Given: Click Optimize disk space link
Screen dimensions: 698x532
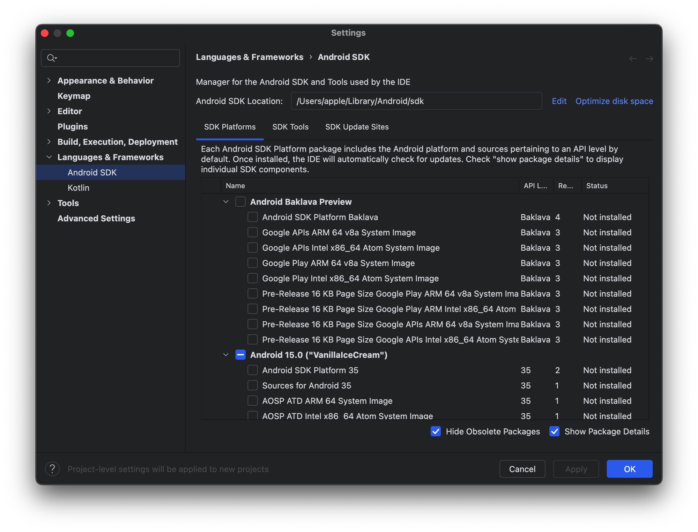Looking at the screenshot, I should (x=614, y=101).
